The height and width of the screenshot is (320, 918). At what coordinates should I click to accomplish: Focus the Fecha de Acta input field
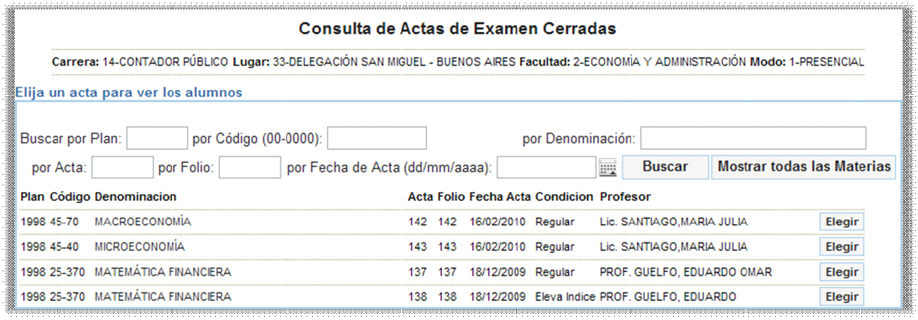click(546, 167)
